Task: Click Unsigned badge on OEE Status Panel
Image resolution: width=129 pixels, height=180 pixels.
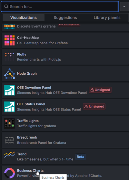Action: 94,106
